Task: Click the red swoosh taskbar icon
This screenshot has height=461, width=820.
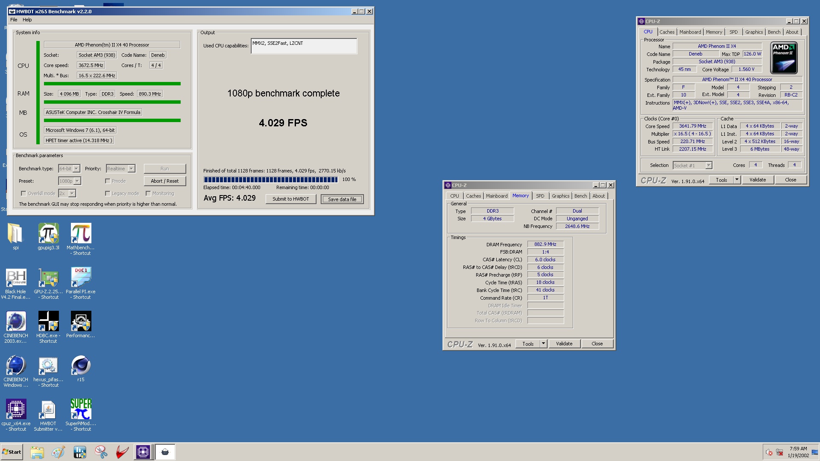Action: [122, 452]
